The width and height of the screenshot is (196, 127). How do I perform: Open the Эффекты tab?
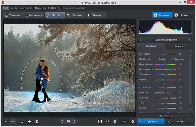pos(74,15)
